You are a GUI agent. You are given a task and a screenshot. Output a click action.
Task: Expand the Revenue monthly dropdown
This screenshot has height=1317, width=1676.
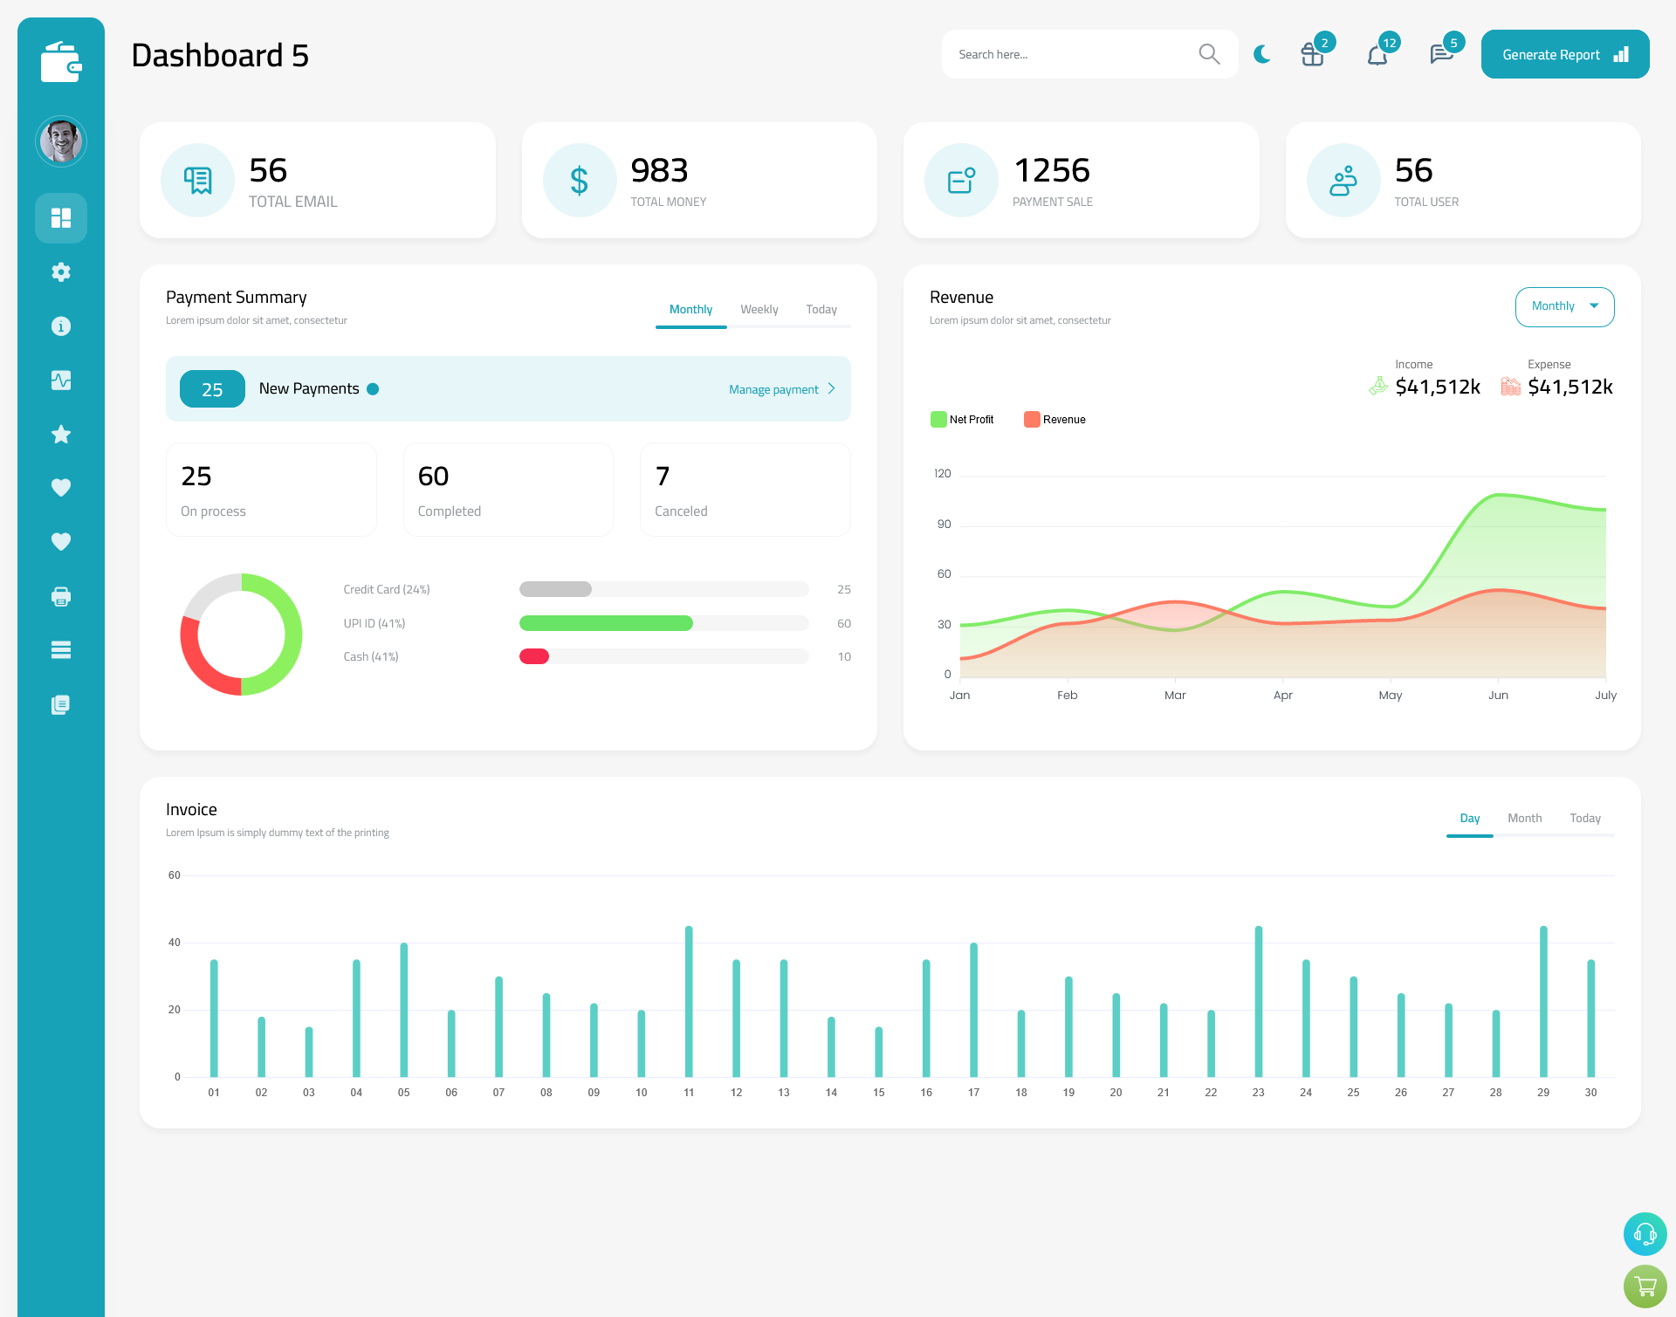(1563, 306)
